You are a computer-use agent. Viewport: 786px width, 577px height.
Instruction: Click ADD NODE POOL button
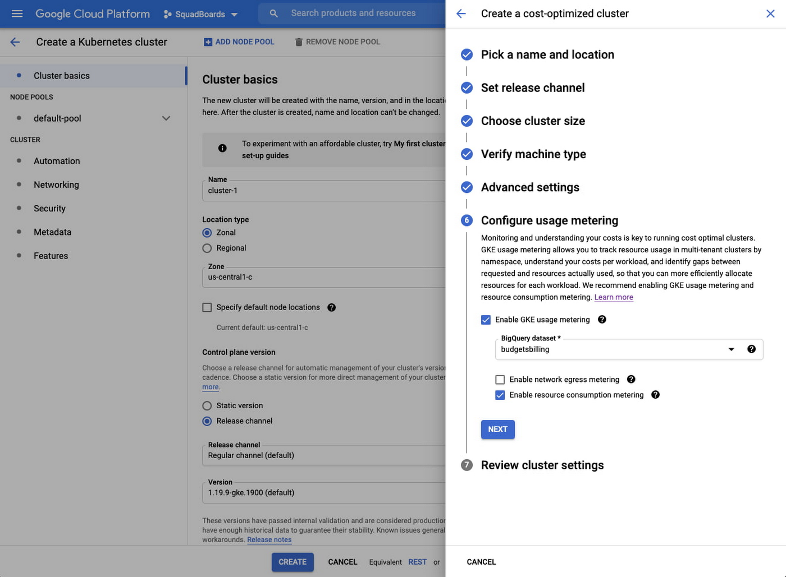coord(239,42)
